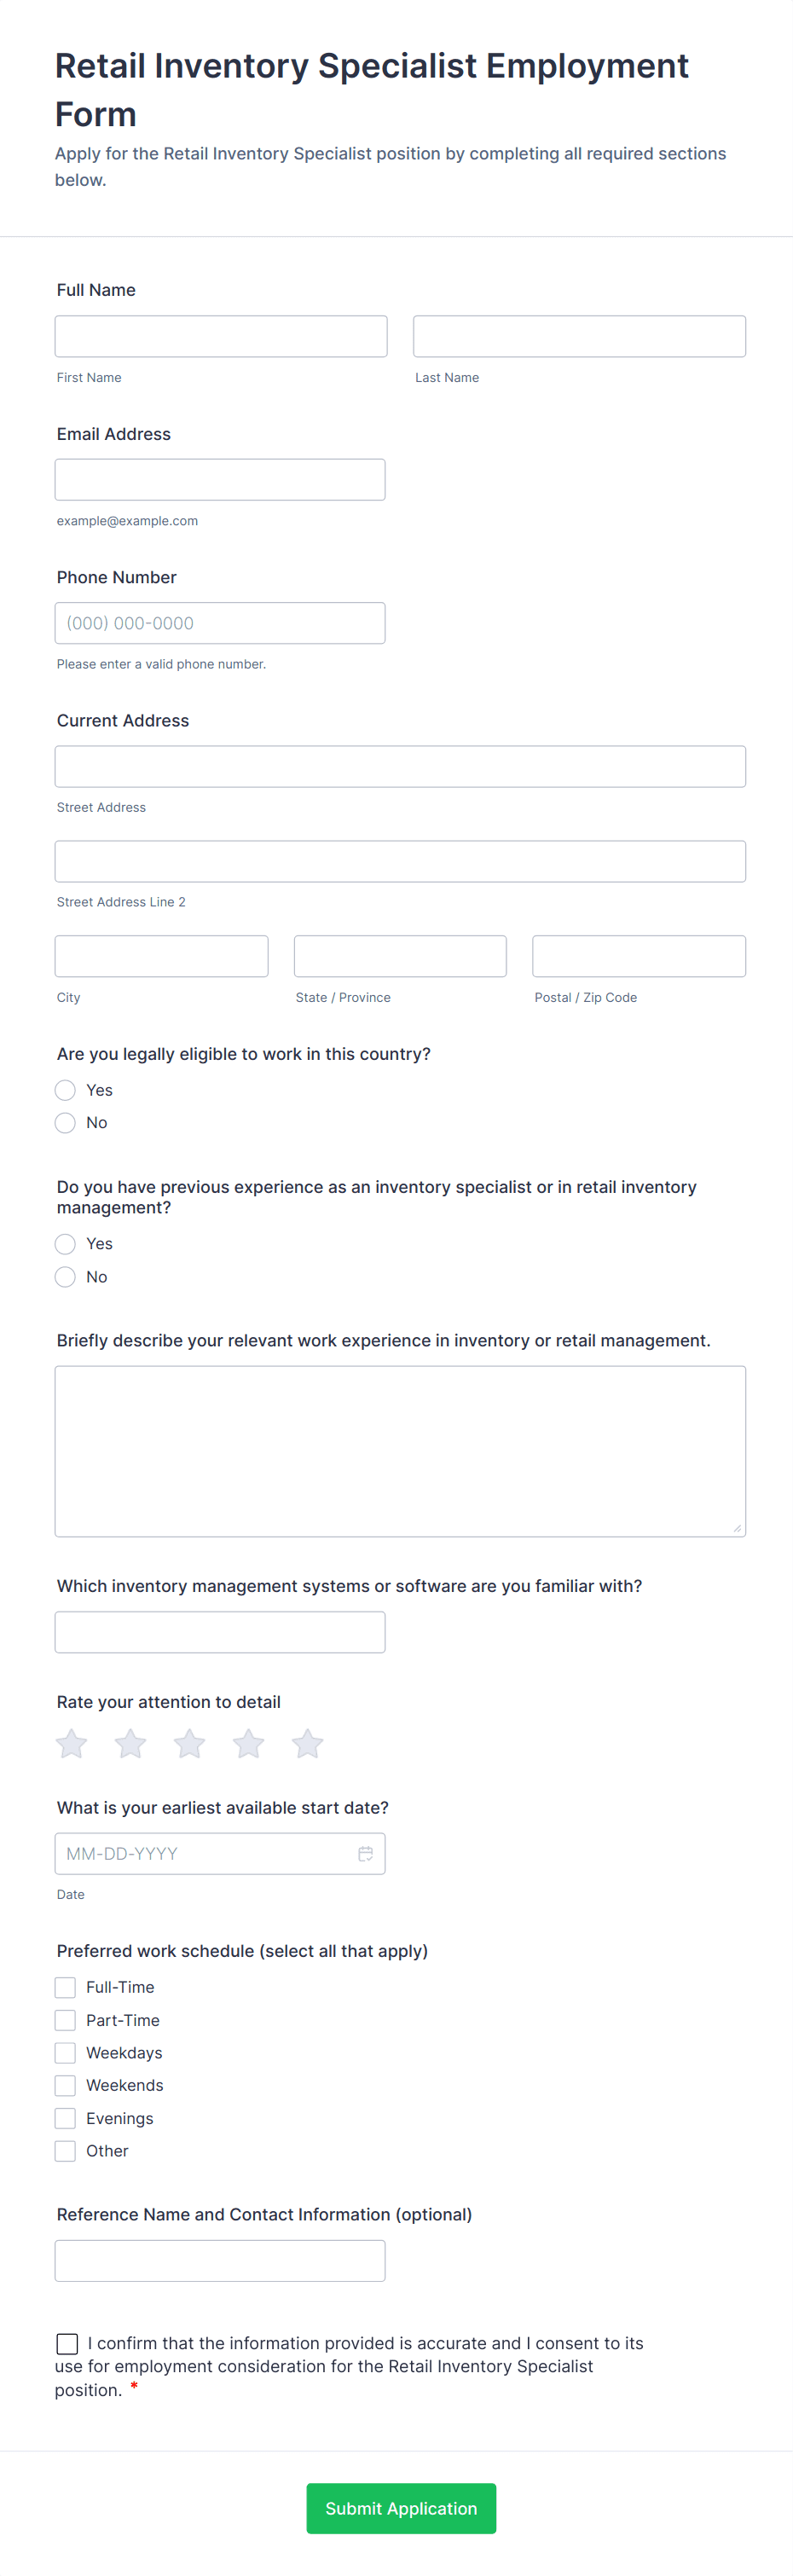
Task: Select the fourth rating star
Action: point(247,1743)
